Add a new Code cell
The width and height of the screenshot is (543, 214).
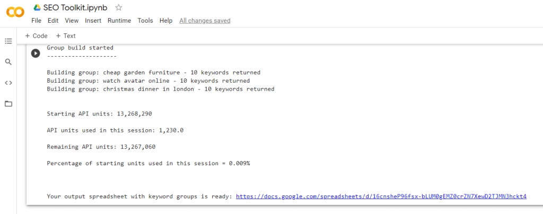[37, 36]
